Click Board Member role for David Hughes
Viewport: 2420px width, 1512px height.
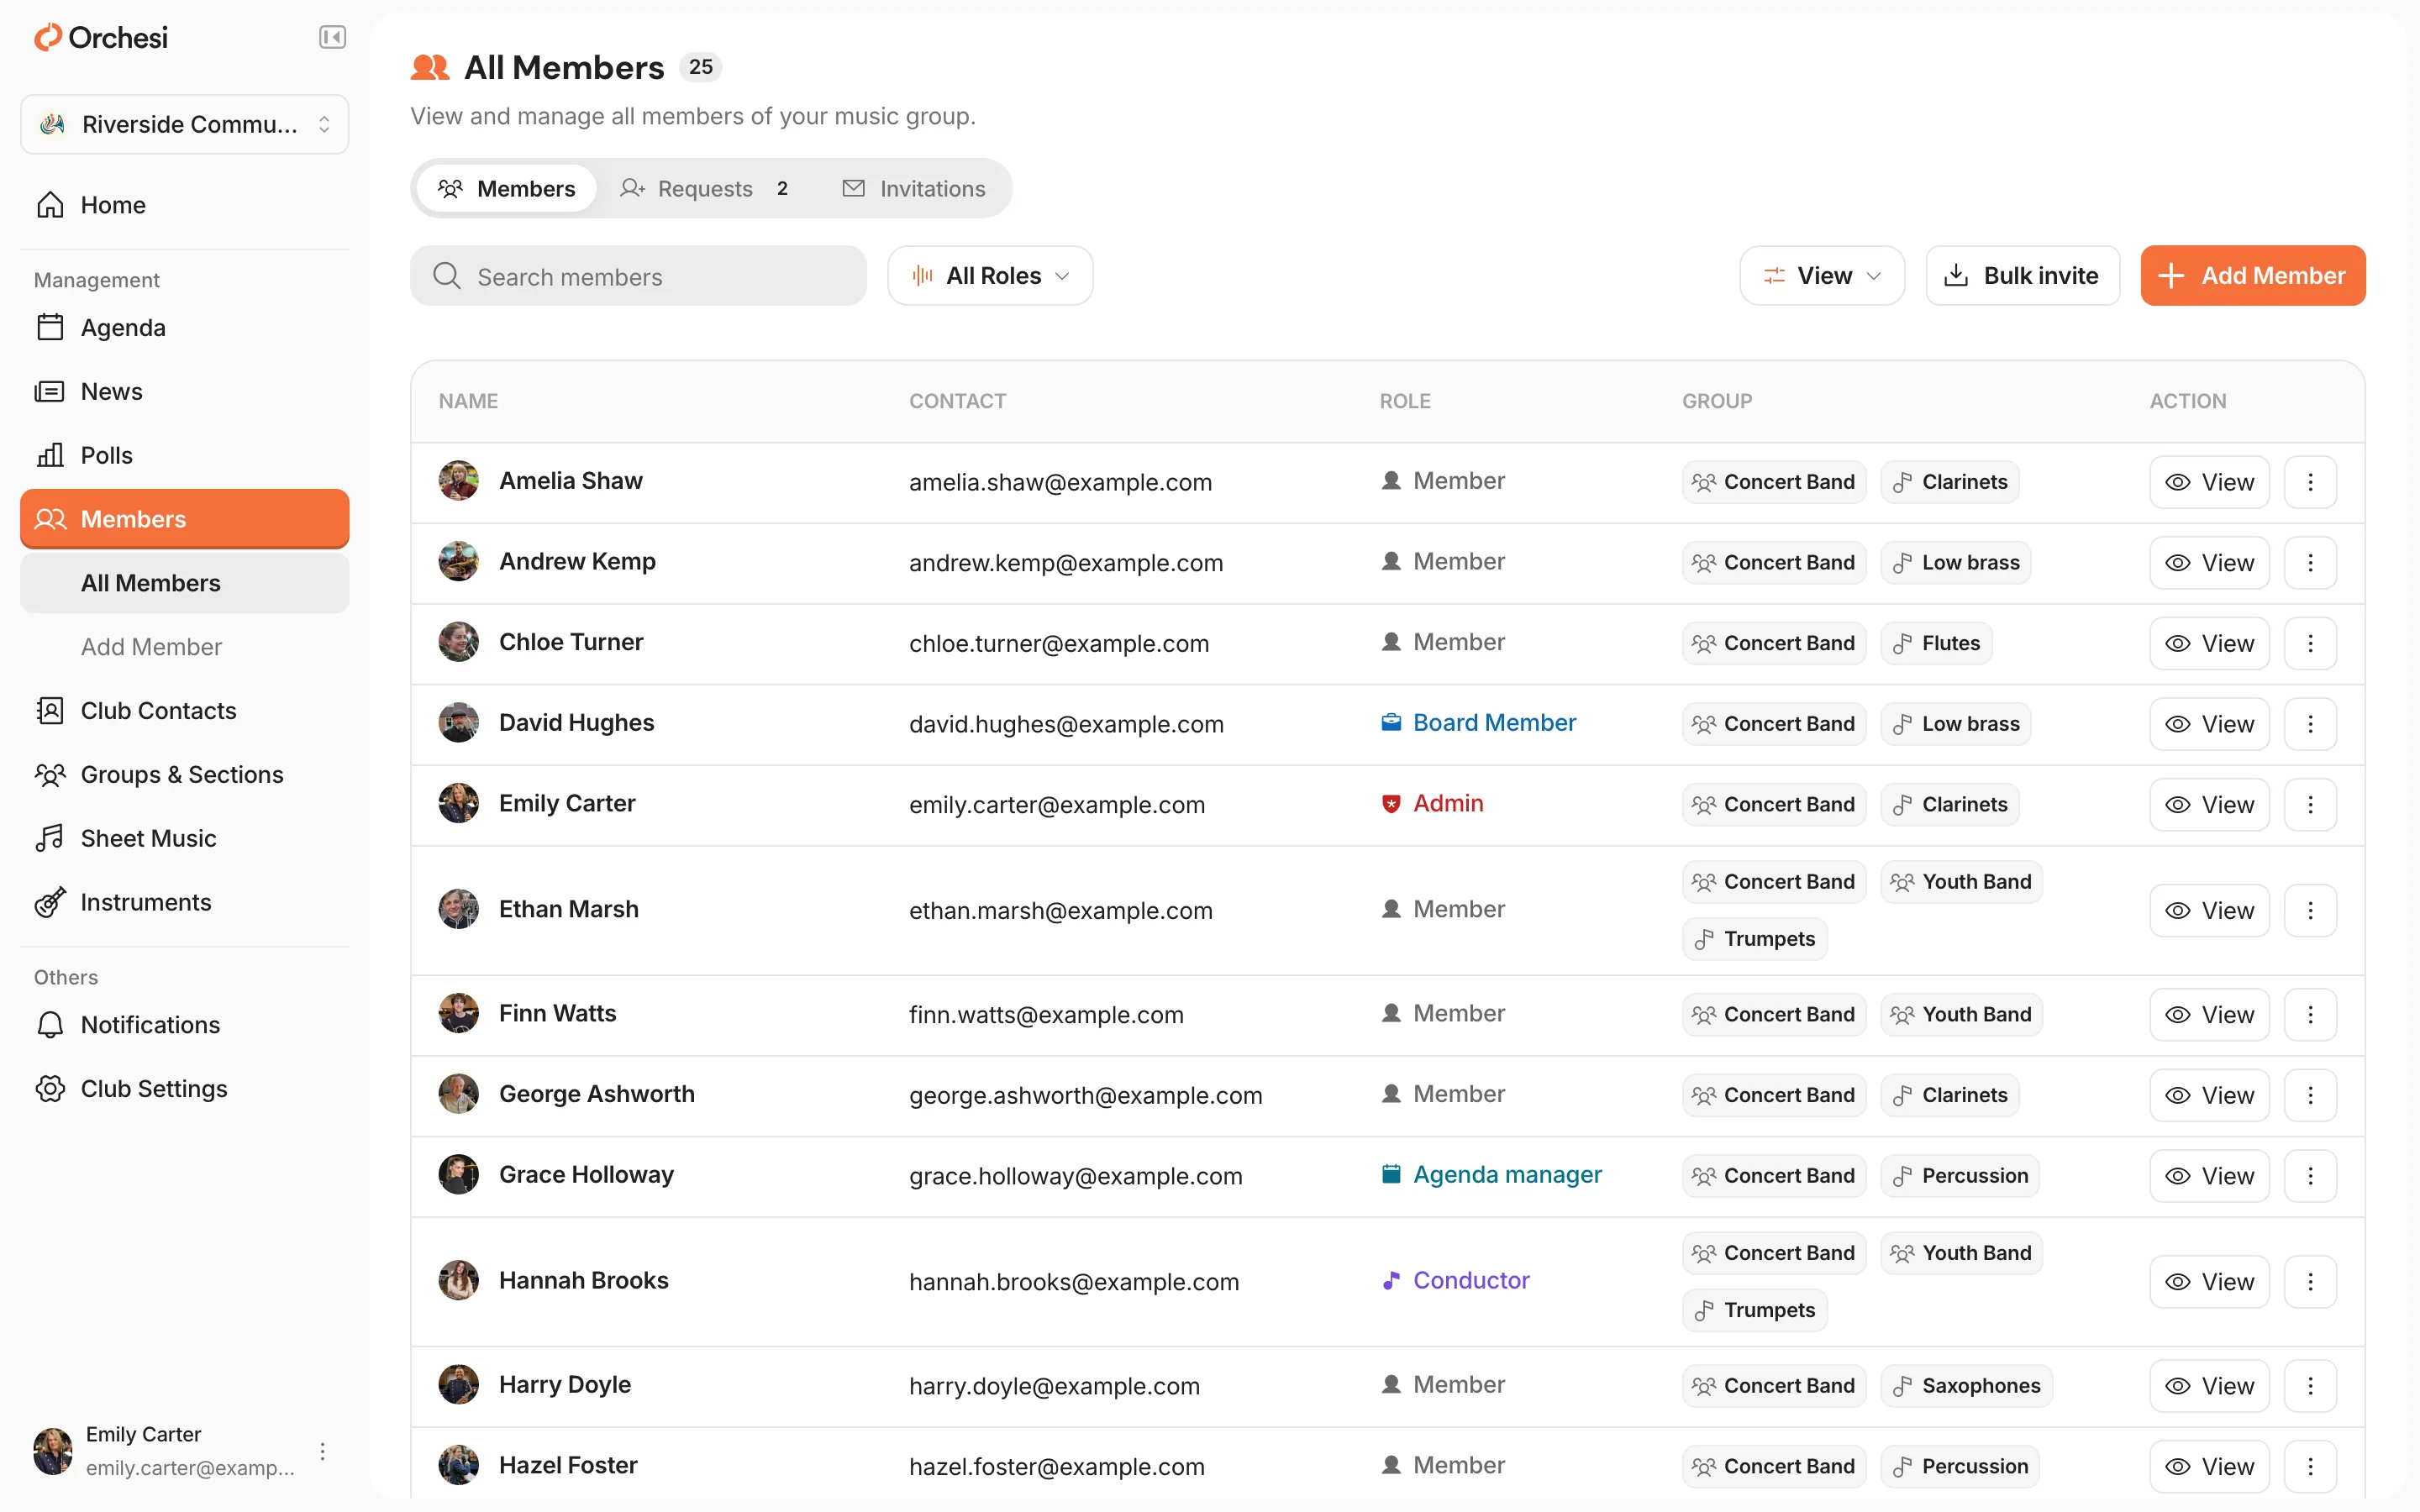click(x=1478, y=722)
